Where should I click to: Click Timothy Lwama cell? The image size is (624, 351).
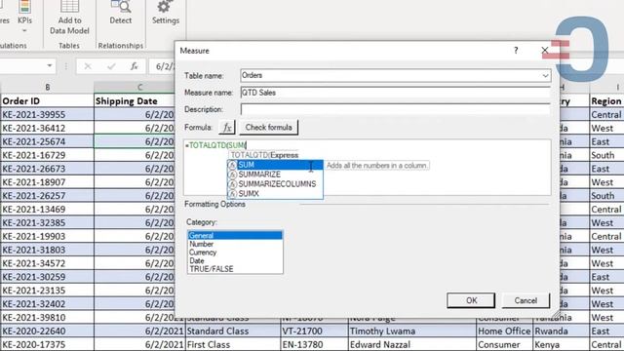(411, 331)
